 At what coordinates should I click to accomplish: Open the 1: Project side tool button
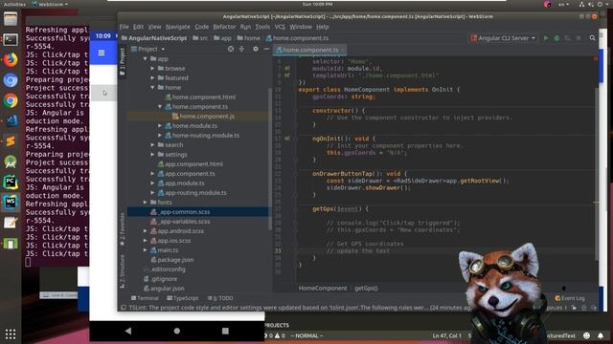tap(122, 62)
